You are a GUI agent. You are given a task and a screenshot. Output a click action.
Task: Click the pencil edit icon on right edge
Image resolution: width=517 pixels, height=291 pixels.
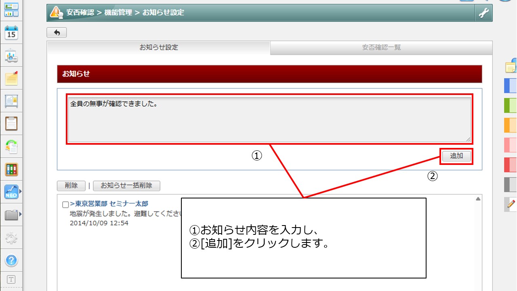tap(511, 205)
